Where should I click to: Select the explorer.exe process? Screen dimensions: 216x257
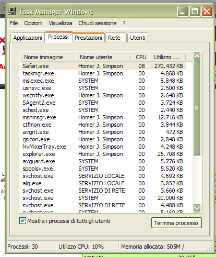104,154
